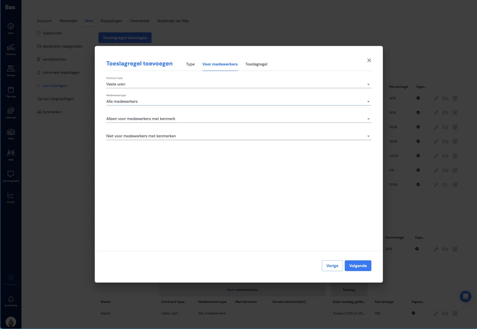
Task: Open Klanten in the sidebar
Action: point(11,71)
